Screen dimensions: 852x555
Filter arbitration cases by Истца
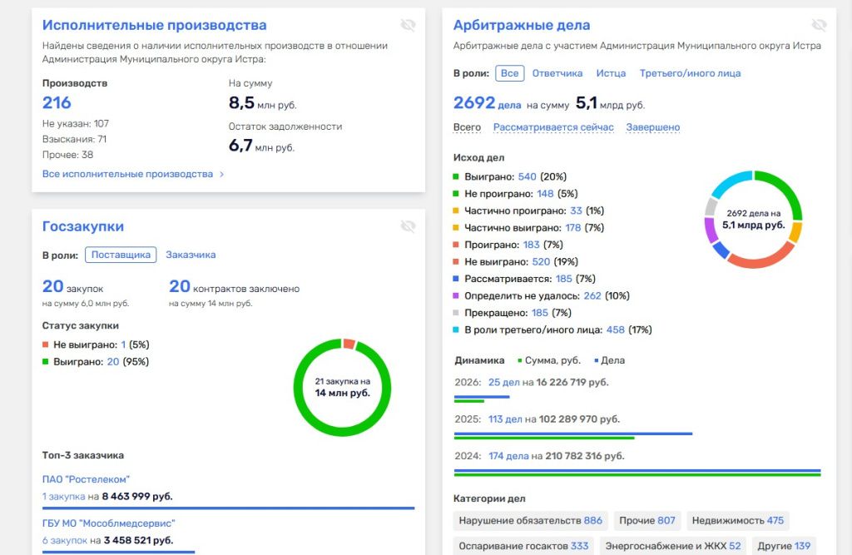pos(612,73)
